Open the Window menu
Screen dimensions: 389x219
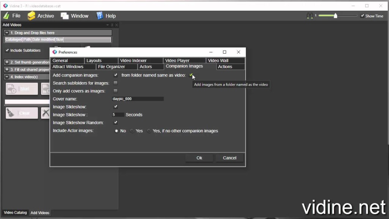tap(75, 16)
